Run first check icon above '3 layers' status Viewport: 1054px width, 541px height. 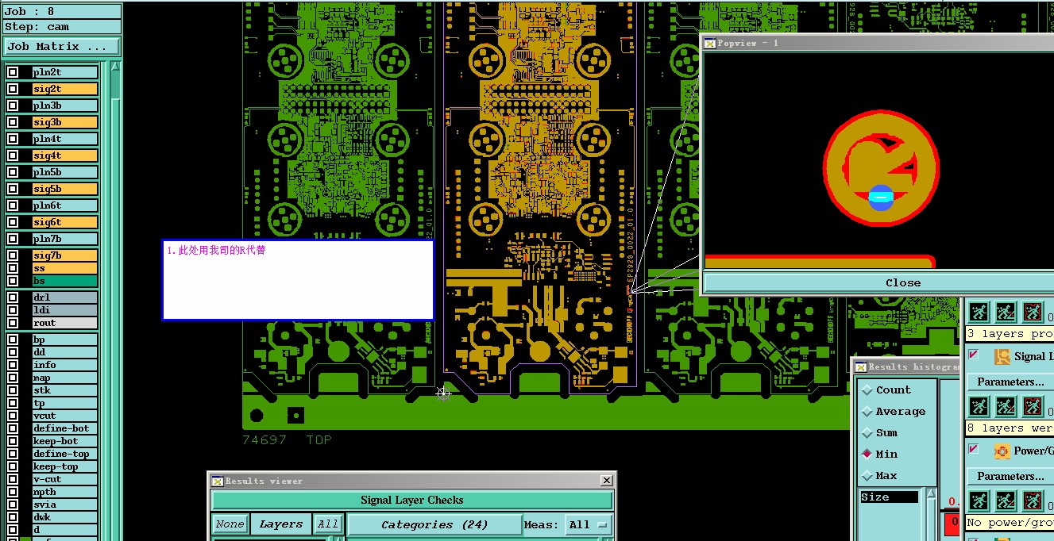(979, 311)
